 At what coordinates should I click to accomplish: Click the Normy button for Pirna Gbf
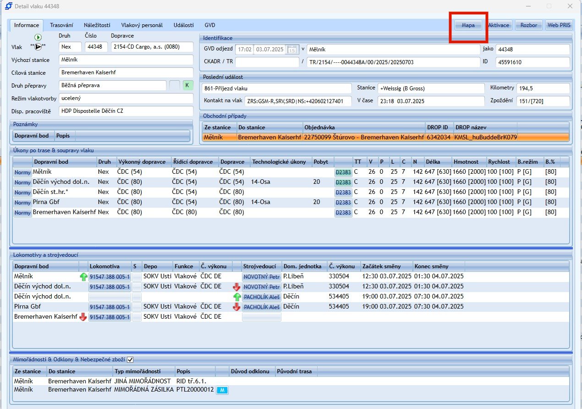tap(22, 203)
